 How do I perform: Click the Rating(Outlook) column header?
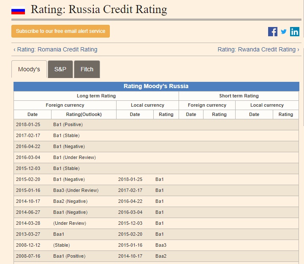(84, 114)
